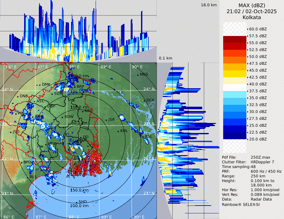Click the KHL station dot
Screen dimensions: 284x219
coord(118,131)
